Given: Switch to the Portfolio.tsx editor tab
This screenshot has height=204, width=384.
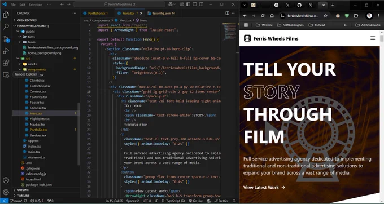Looking at the screenshot, I should coord(97,13).
